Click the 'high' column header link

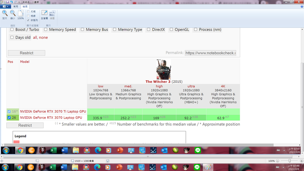159,86
